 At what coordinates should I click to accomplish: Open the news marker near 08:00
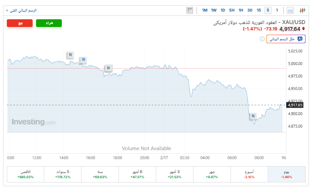click(x=253, y=116)
